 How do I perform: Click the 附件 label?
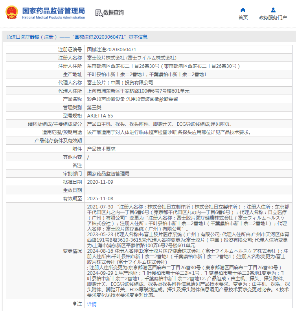tap(77, 149)
